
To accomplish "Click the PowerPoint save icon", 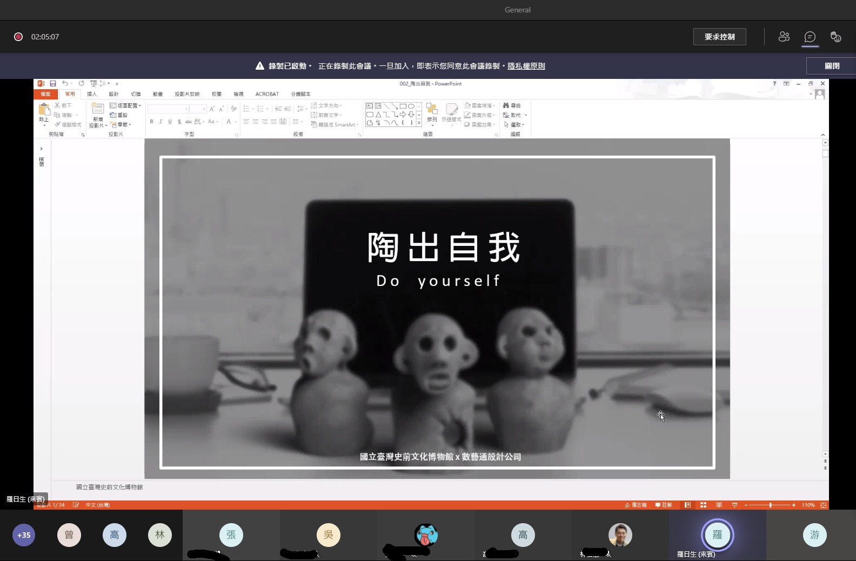I will (53, 84).
